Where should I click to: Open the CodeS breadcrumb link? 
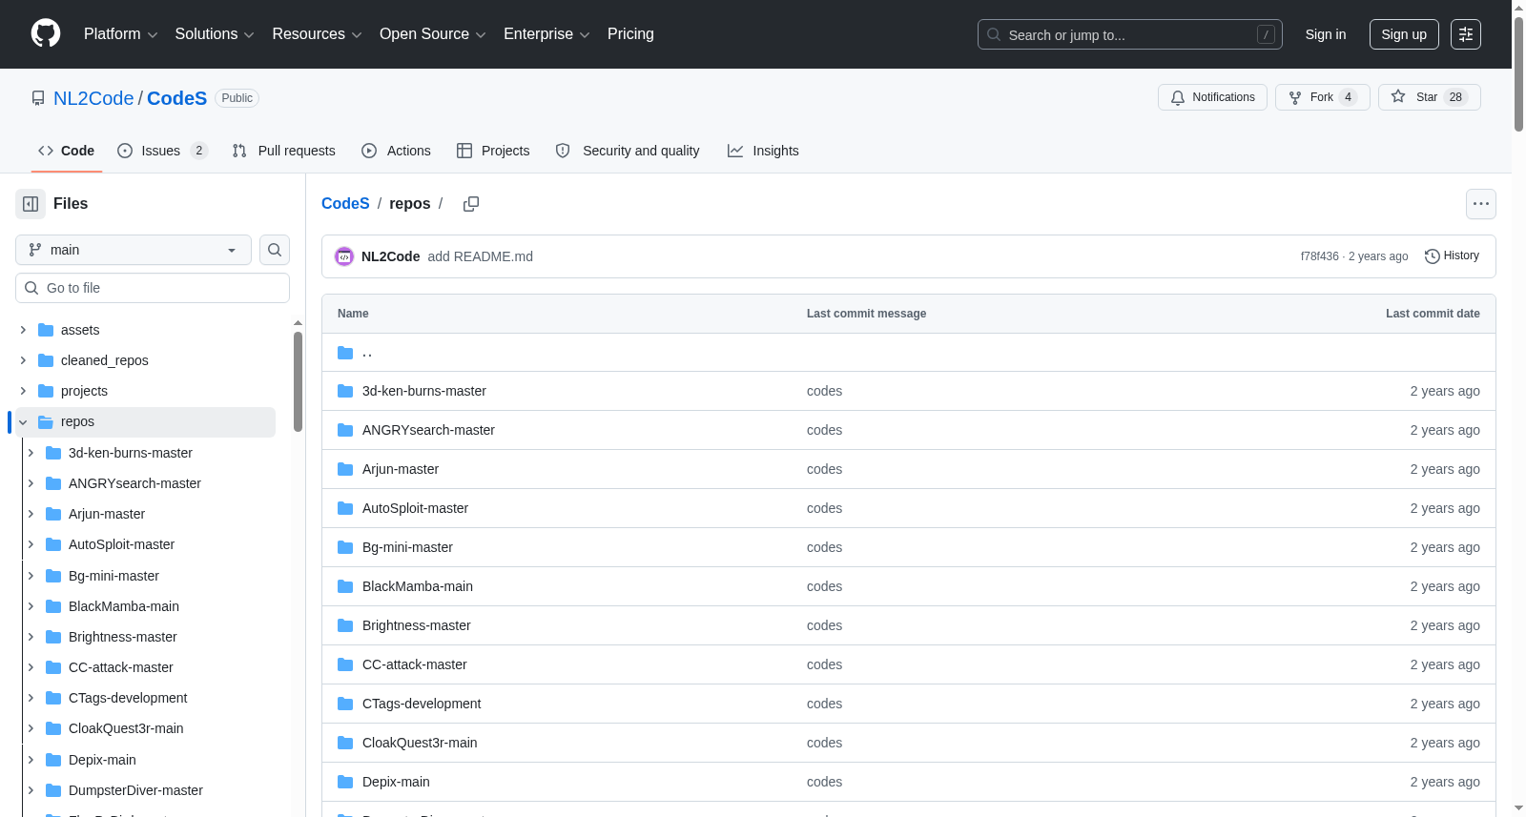[x=345, y=204]
